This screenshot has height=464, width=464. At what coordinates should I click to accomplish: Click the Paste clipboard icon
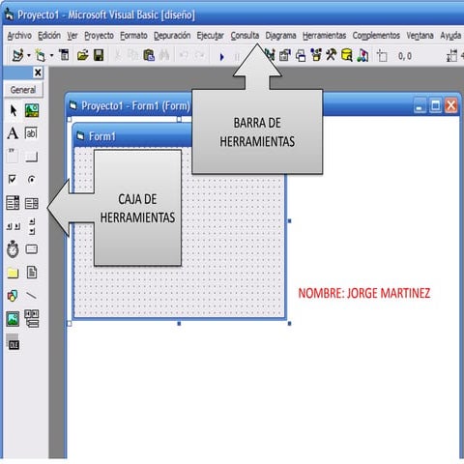(x=149, y=55)
